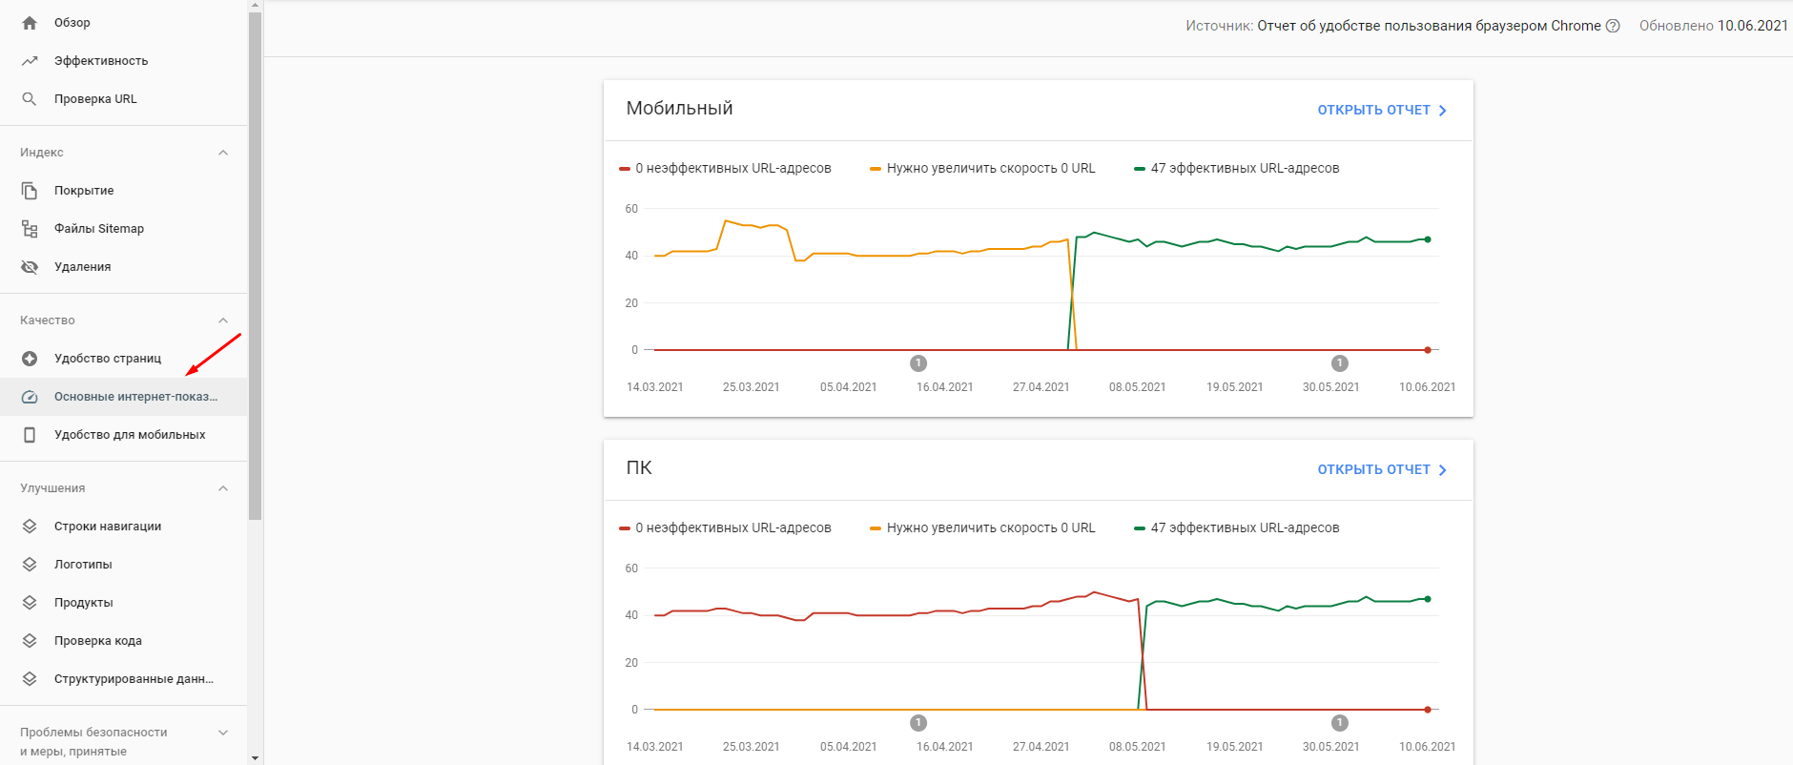Image resolution: width=1793 pixels, height=765 pixels.
Task: Collapse the Улучшения section
Action: 223,488
